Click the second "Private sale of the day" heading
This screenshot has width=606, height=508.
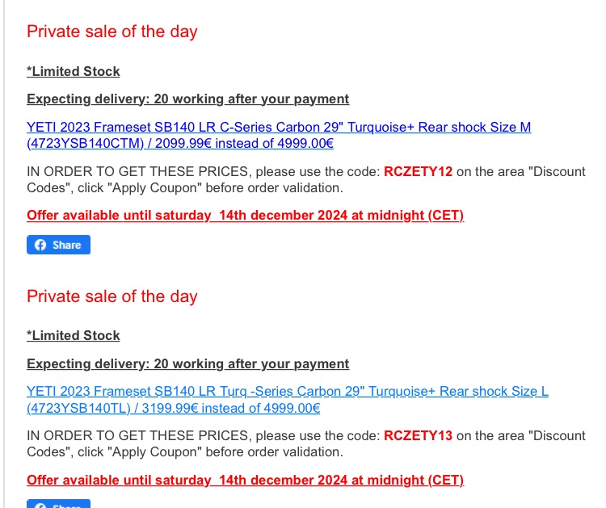(112, 296)
